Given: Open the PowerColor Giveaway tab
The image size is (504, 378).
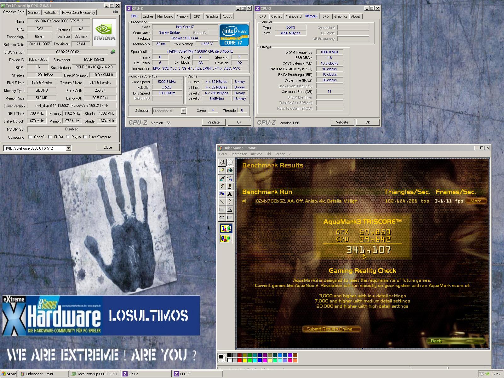Looking at the screenshot, I should (78, 13).
